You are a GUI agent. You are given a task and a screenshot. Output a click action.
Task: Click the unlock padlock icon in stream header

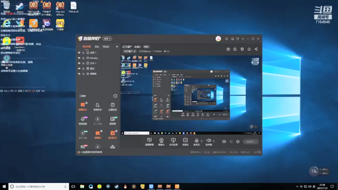click(235, 49)
